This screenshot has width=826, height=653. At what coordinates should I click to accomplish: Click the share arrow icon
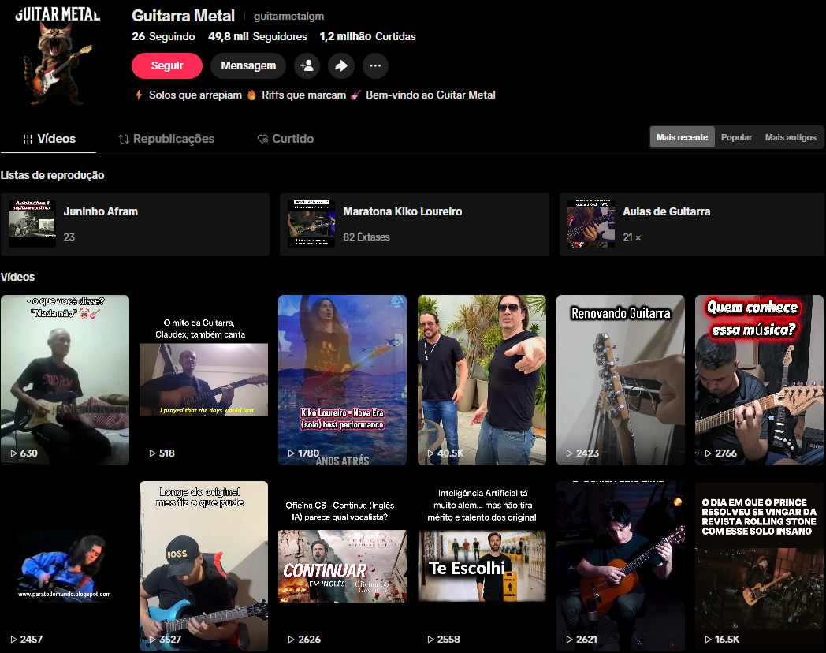[x=340, y=66]
